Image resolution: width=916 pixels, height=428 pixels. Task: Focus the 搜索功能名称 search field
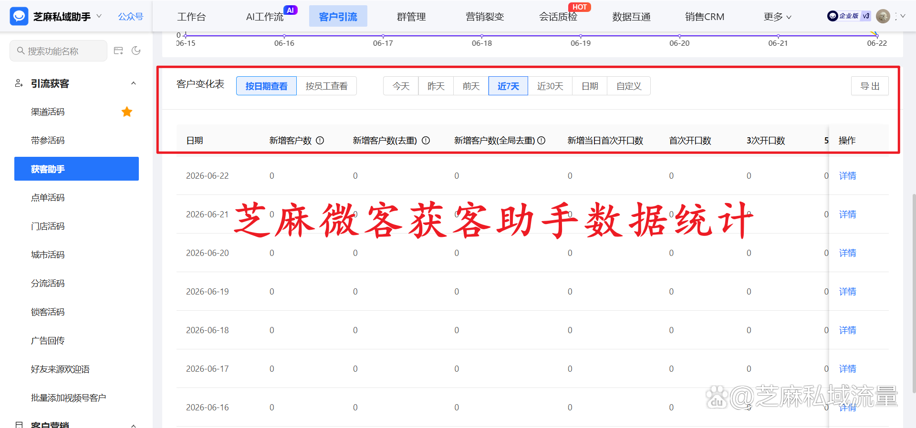click(x=59, y=51)
